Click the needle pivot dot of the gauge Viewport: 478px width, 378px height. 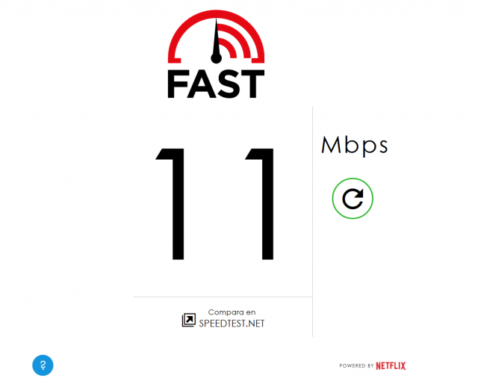point(216,58)
